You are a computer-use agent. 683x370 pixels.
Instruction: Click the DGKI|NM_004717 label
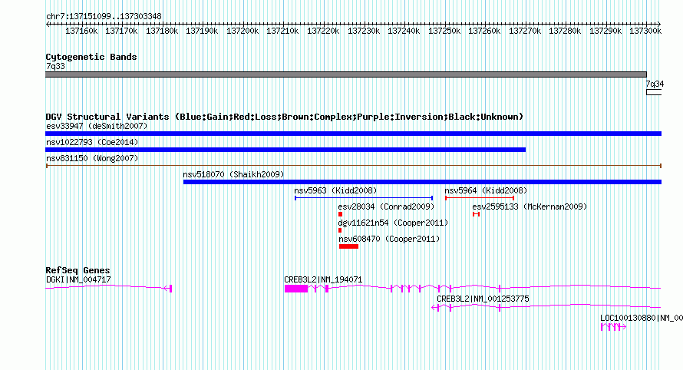[78, 279]
